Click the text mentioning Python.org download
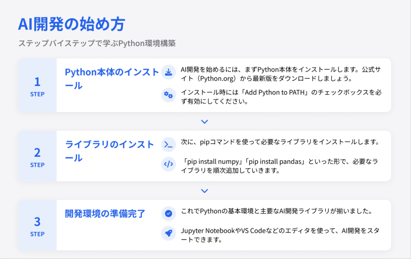 [x=281, y=74]
